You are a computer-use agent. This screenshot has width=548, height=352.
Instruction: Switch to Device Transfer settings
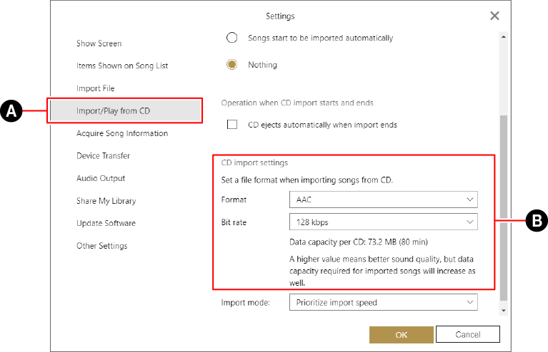tap(103, 156)
